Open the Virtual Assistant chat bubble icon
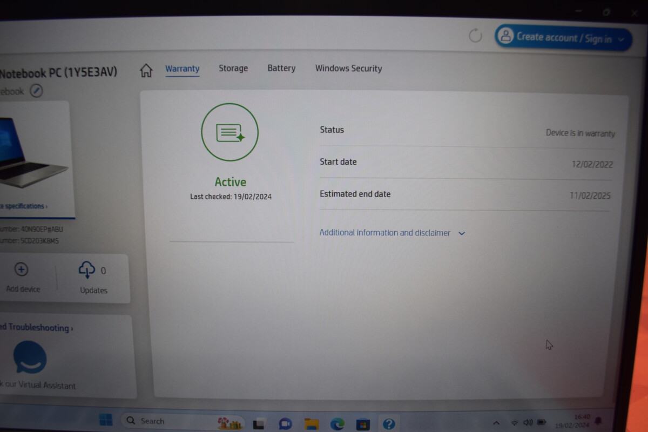The height and width of the screenshot is (432, 648). coord(30,357)
